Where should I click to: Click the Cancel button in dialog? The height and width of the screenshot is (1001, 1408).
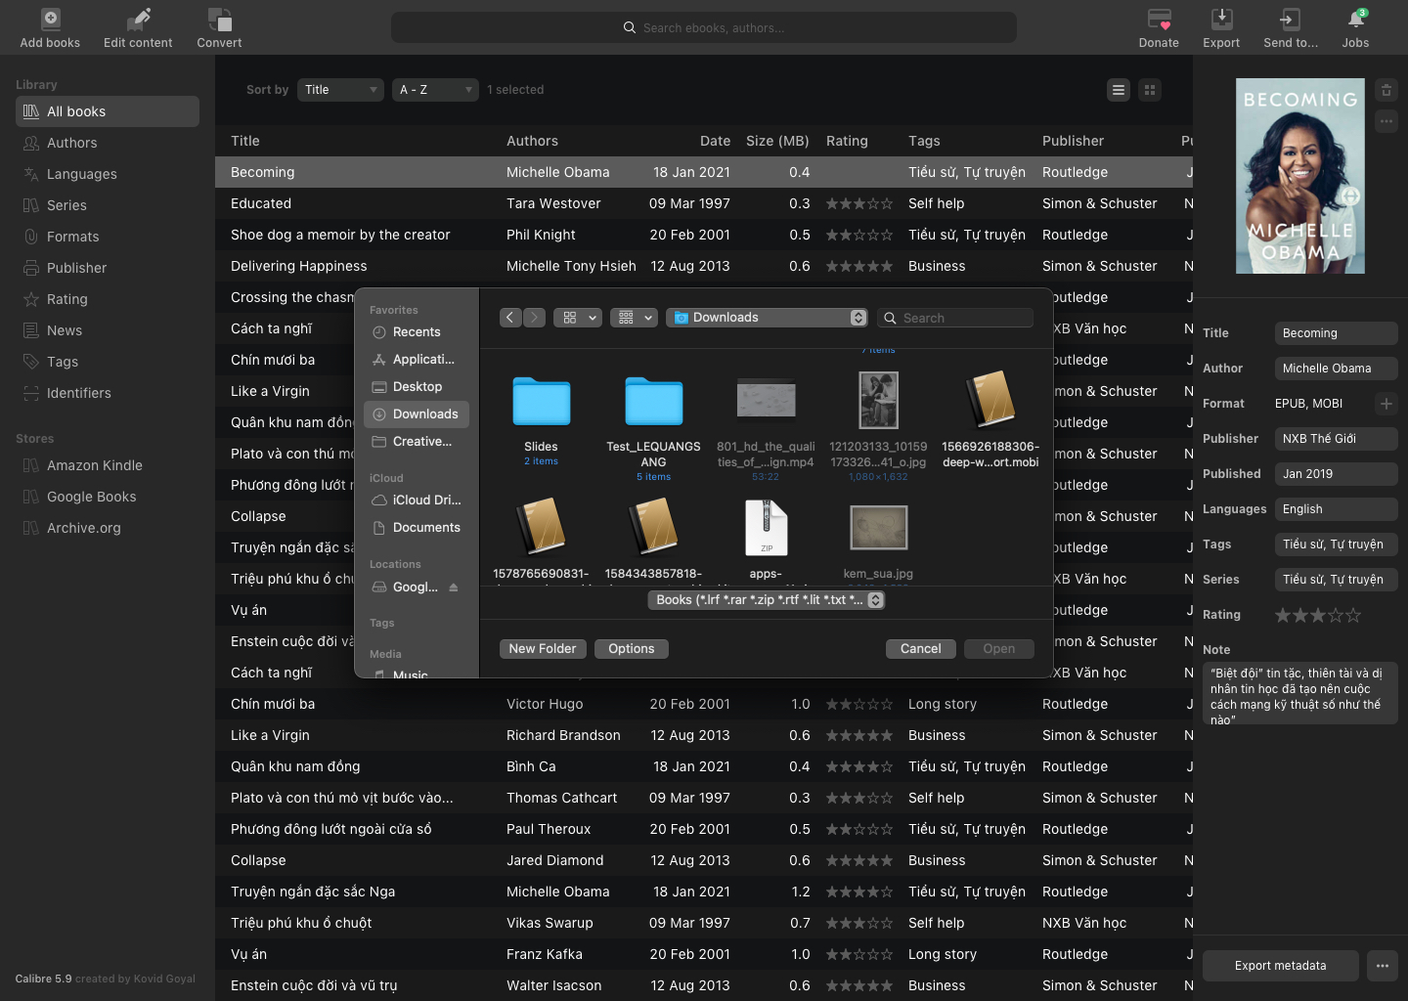[920, 649]
